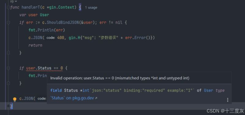Click the yellow lightbulb quick-fix icon
Viewport: 245px width, 115px height.
point(15,99)
